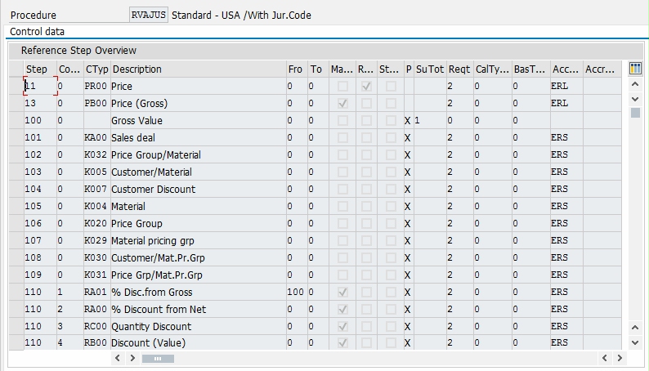Click the far-right horizontal scroll-left arrow
This screenshot has width=649, height=371.
(x=605, y=358)
